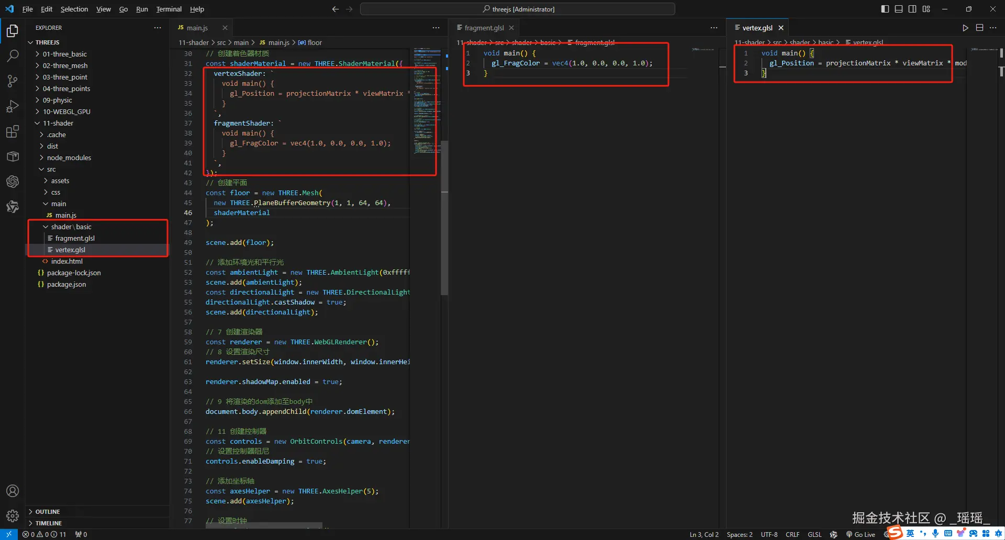Click Go Live in status bar
The height and width of the screenshot is (540, 1005).
(x=861, y=534)
